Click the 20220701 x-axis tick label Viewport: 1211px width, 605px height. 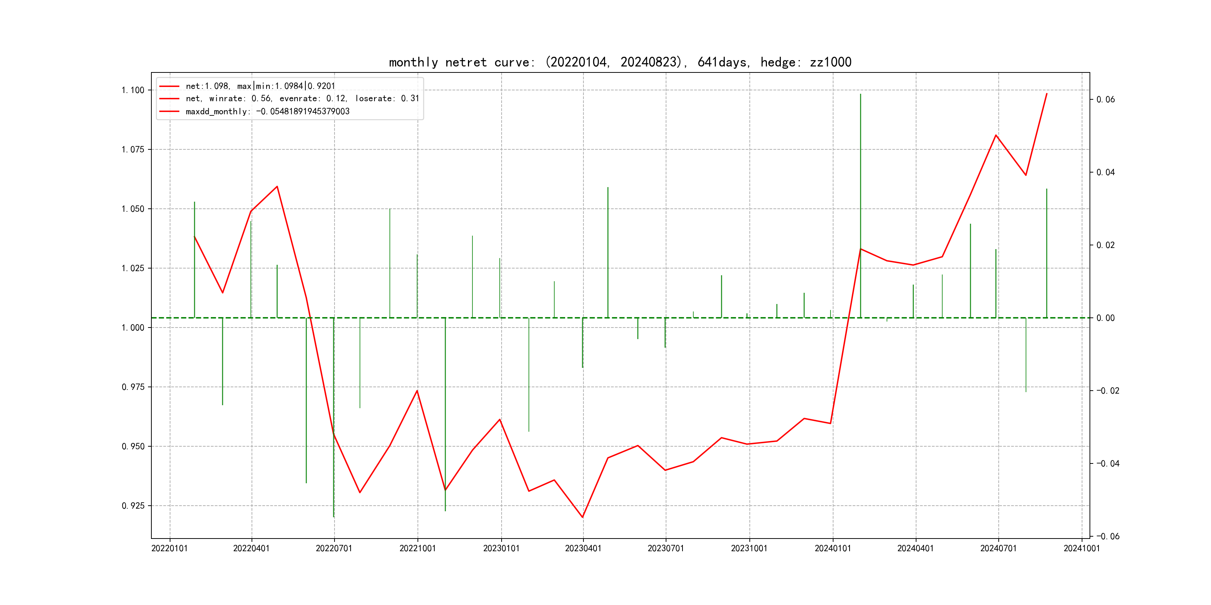(x=334, y=548)
